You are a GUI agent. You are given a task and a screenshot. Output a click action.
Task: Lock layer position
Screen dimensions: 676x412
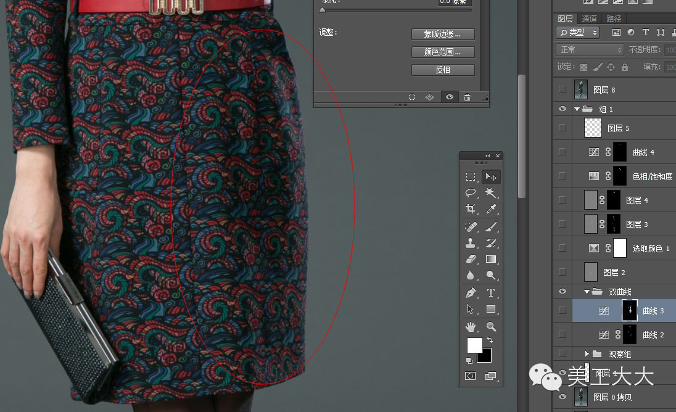611,67
